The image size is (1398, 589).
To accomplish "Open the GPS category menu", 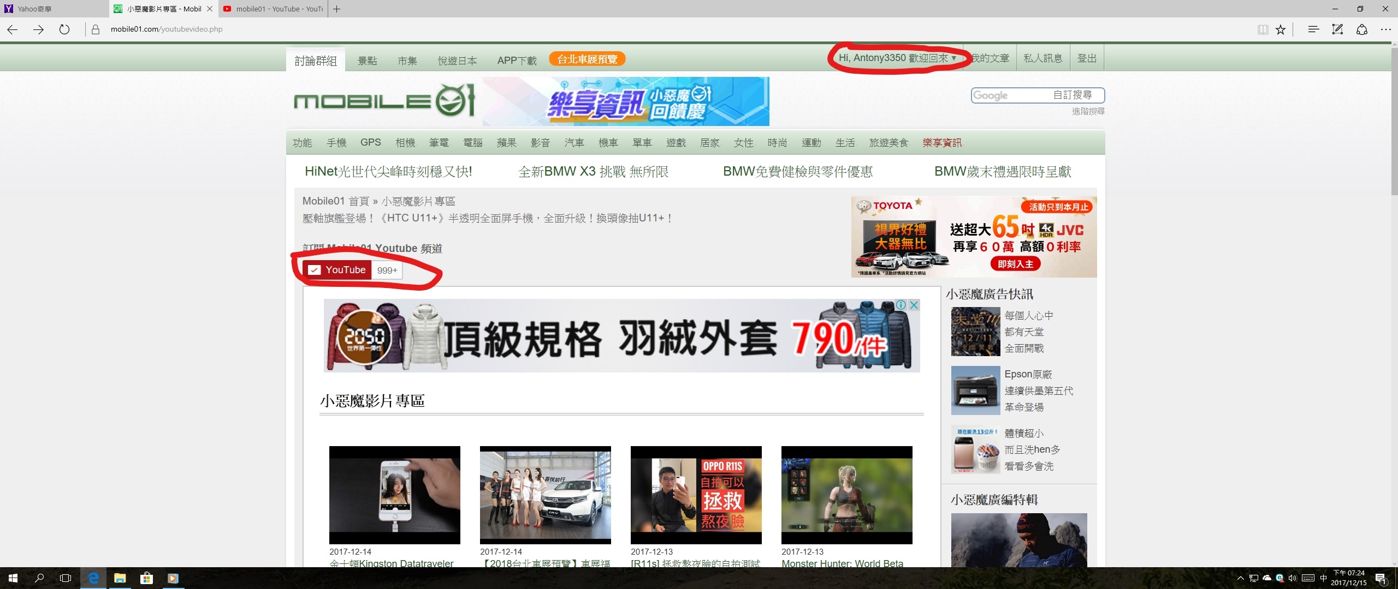I will click(x=371, y=142).
